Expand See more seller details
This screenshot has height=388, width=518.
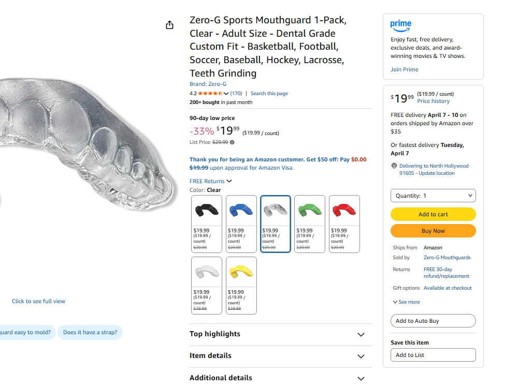point(406,302)
